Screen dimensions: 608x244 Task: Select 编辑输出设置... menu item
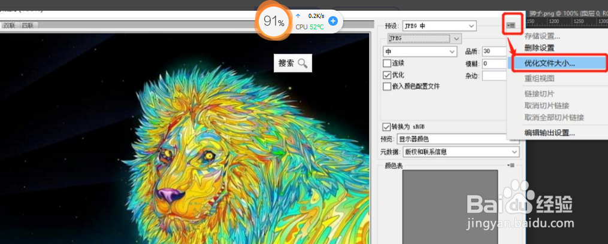click(549, 132)
